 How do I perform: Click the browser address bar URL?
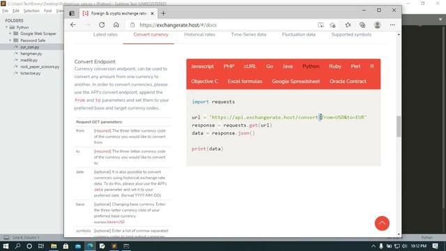(178, 25)
